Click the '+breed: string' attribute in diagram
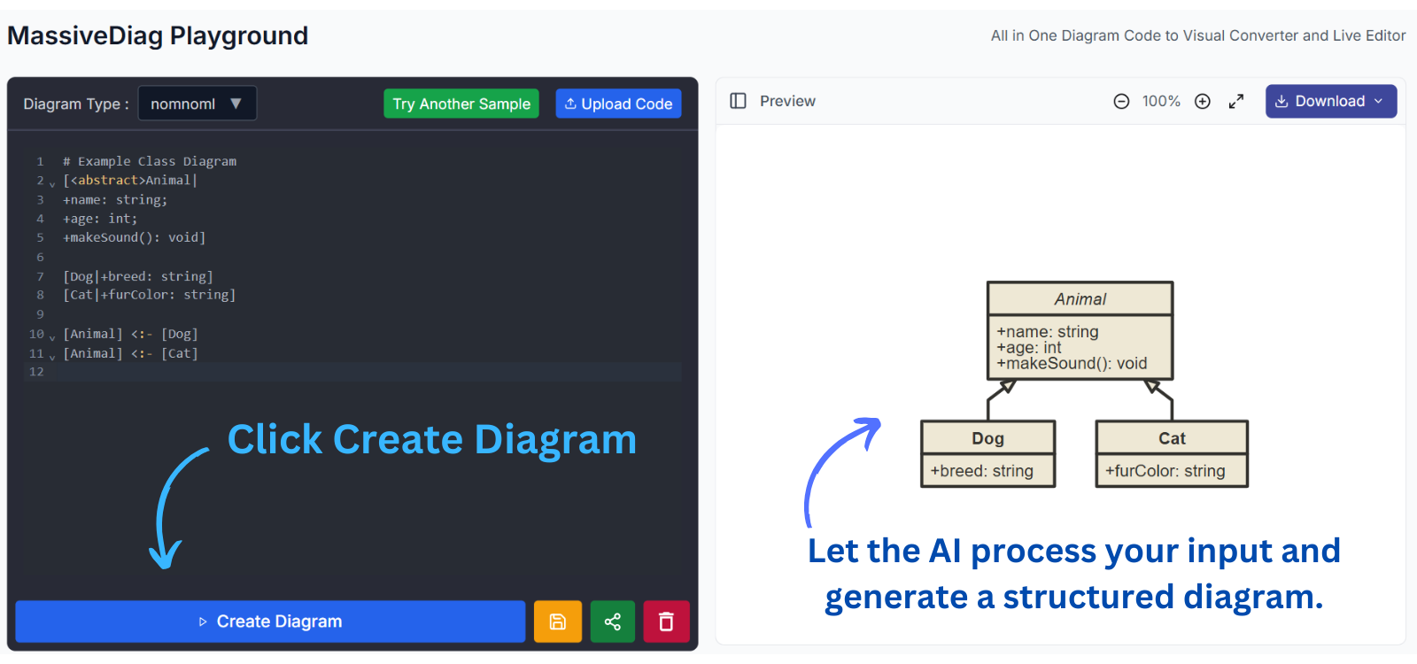Viewport: 1417px width, 664px height. coord(981,471)
